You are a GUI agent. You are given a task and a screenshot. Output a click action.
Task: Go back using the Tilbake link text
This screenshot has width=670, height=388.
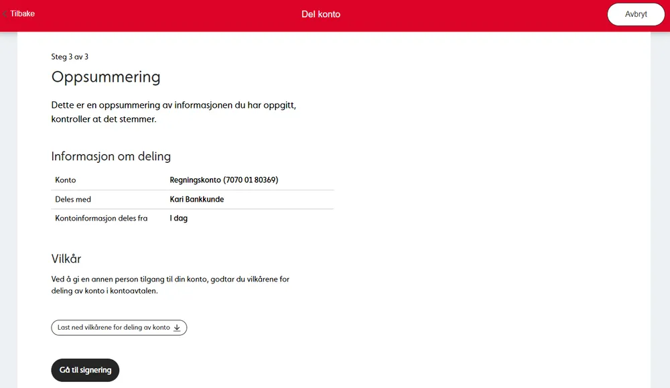pyautogui.click(x=22, y=13)
